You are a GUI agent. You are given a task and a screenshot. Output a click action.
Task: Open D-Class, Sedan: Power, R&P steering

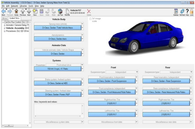(x=58, y=94)
